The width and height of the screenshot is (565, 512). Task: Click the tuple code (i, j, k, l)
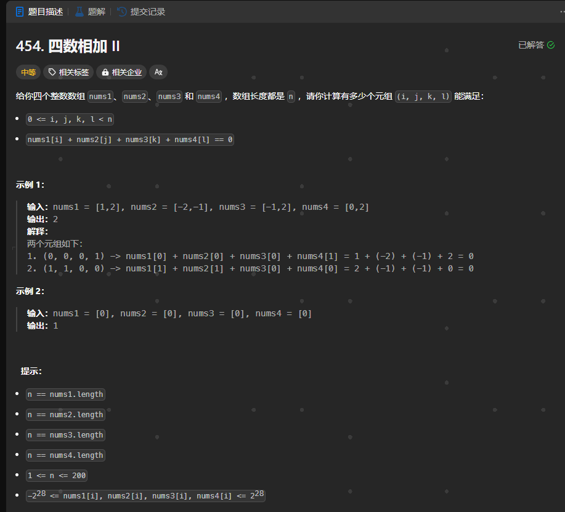pyautogui.click(x=423, y=97)
